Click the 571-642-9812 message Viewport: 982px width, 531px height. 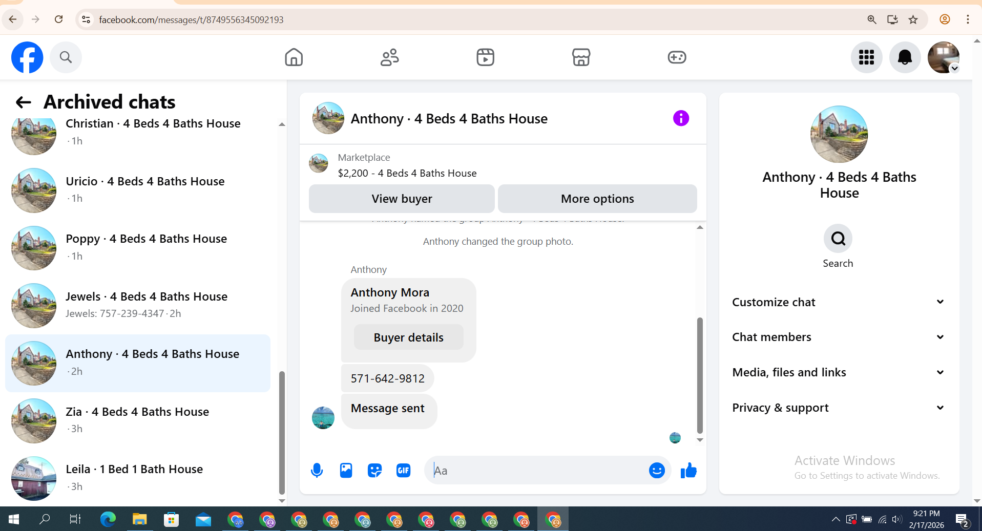click(x=388, y=378)
